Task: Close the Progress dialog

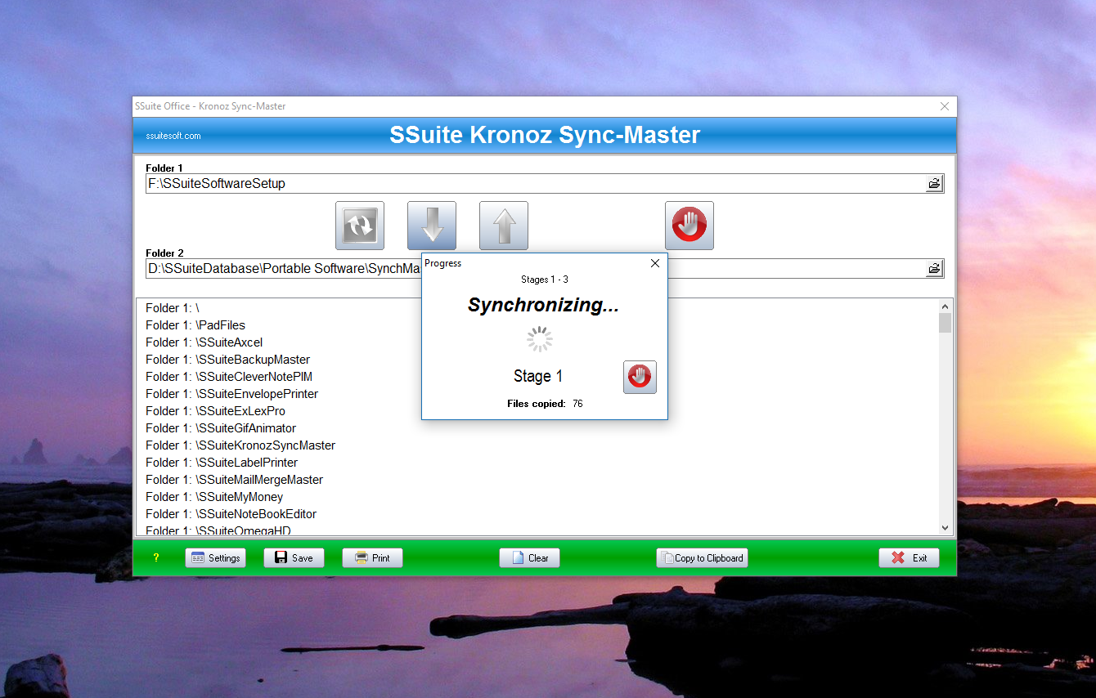Action: pyautogui.click(x=654, y=263)
